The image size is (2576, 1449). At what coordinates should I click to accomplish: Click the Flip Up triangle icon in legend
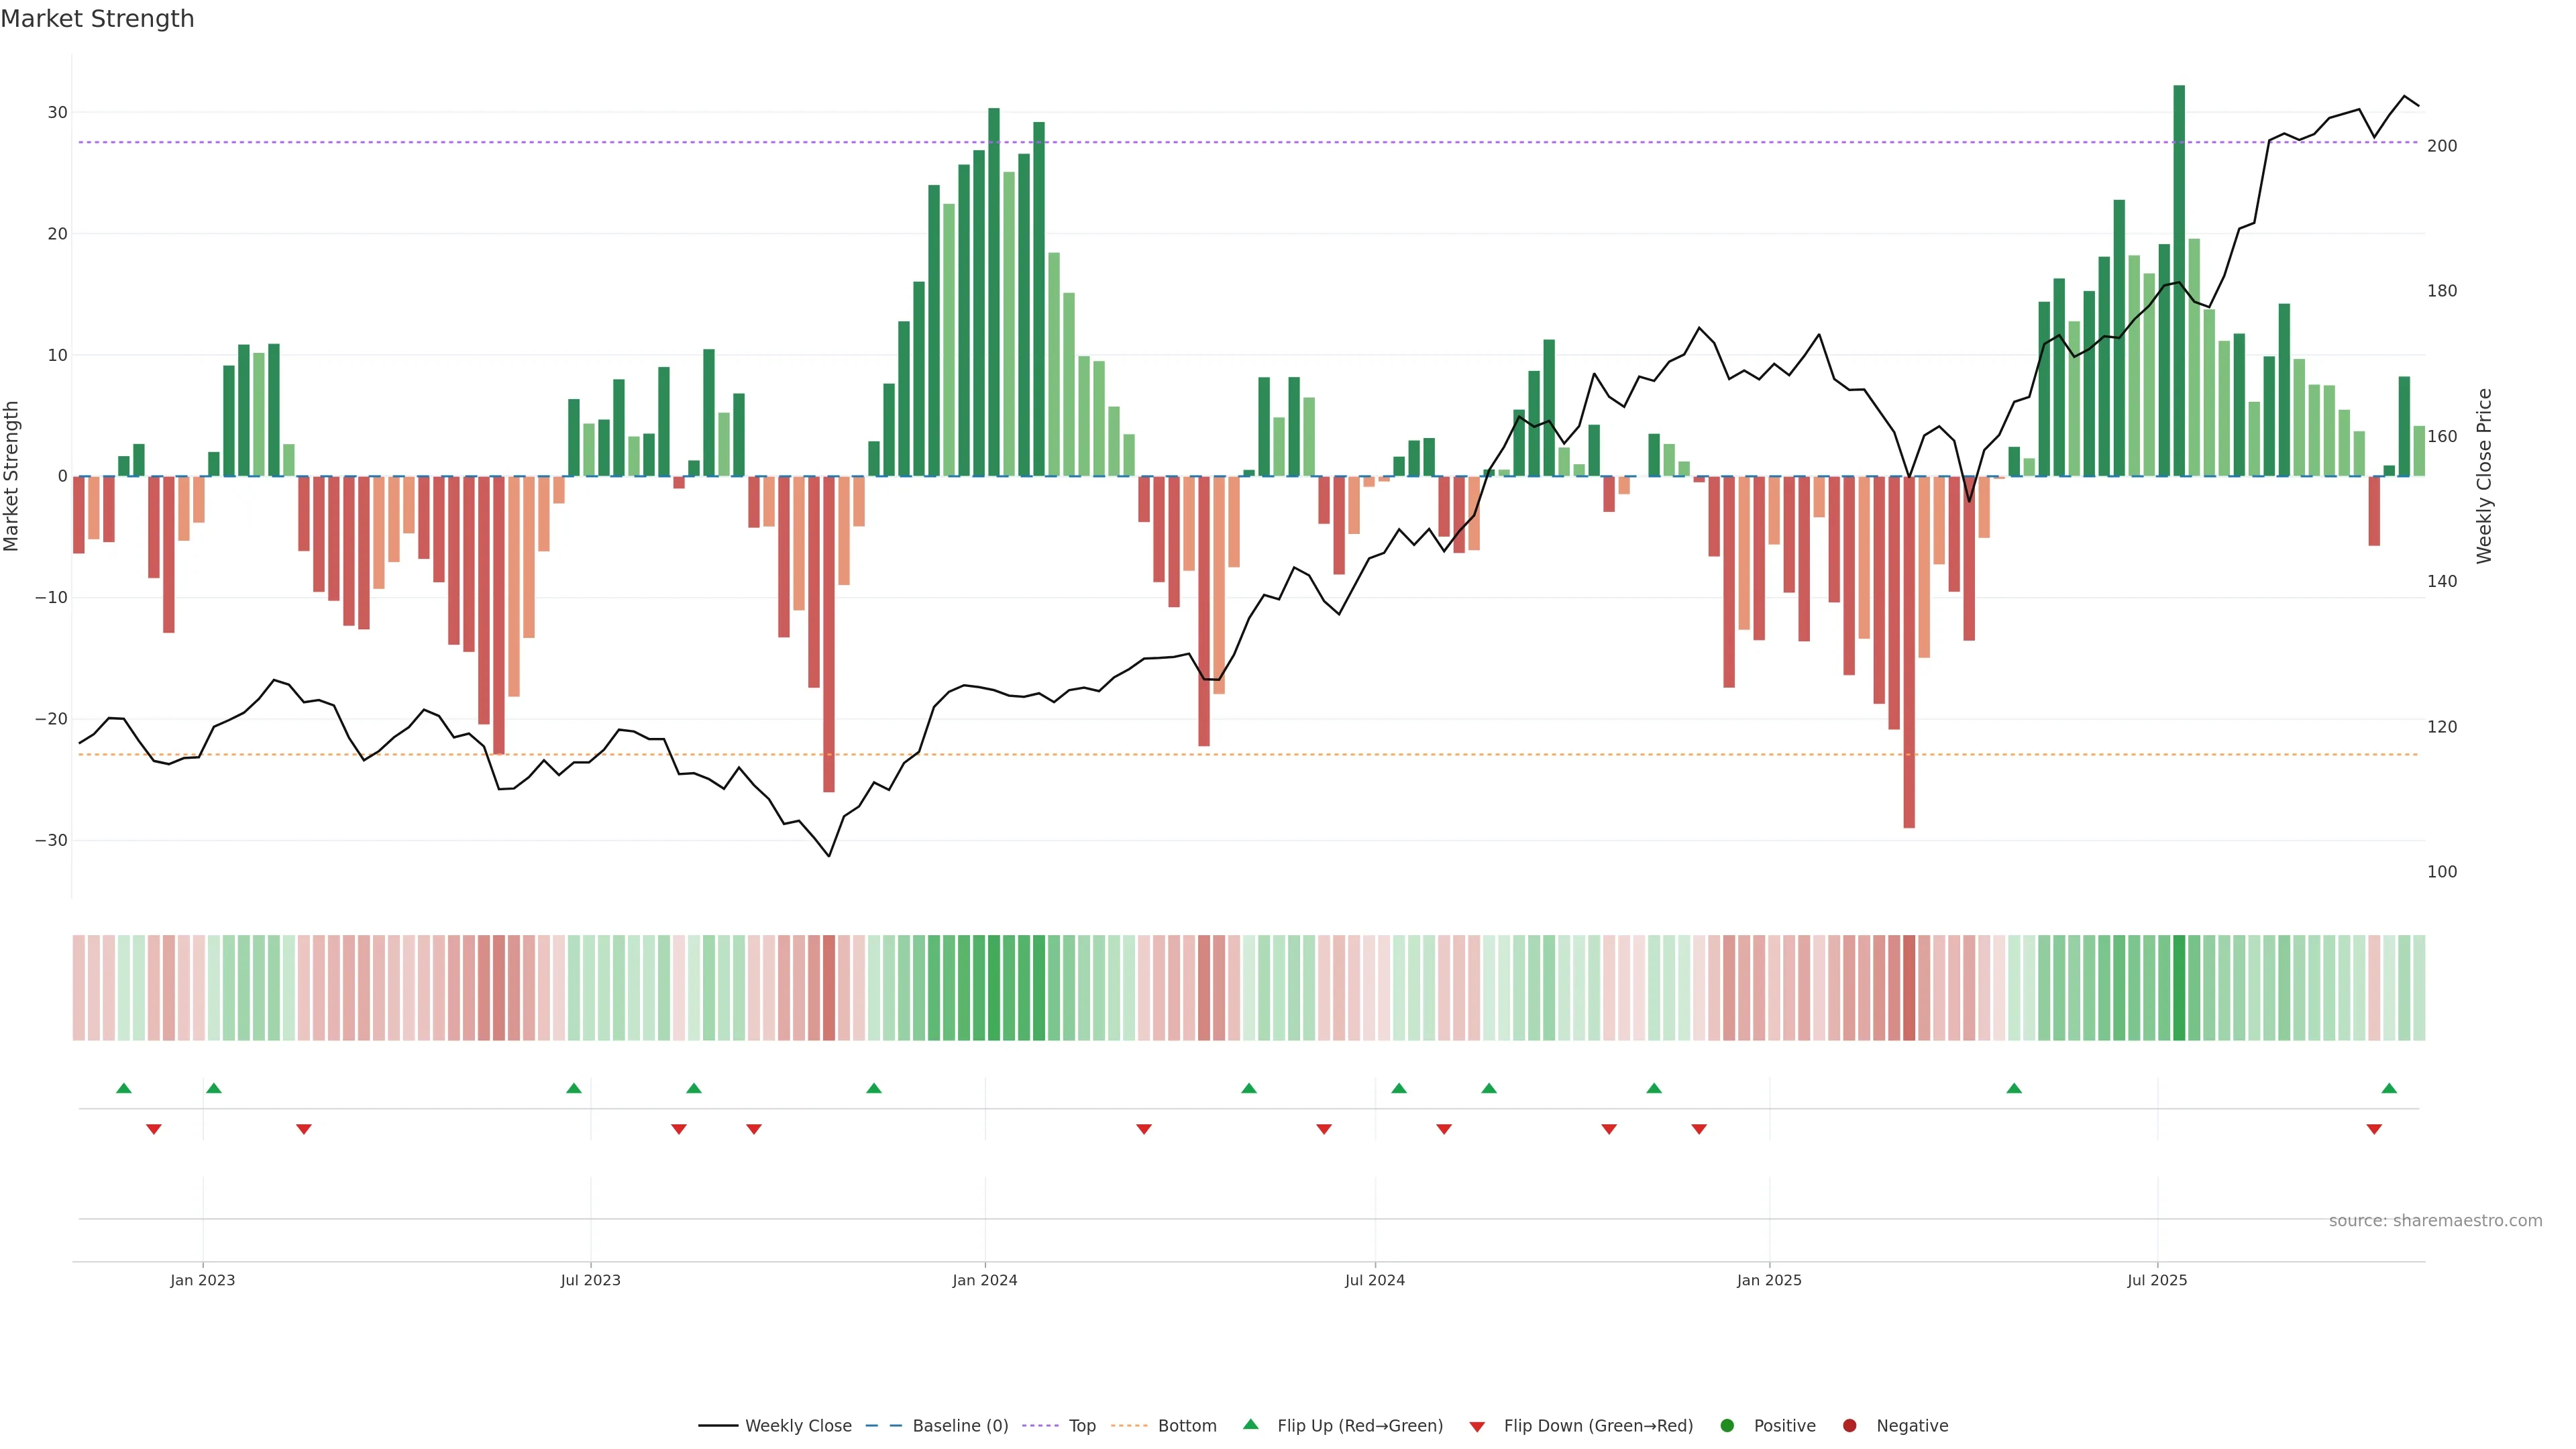pos(1250,1425)
